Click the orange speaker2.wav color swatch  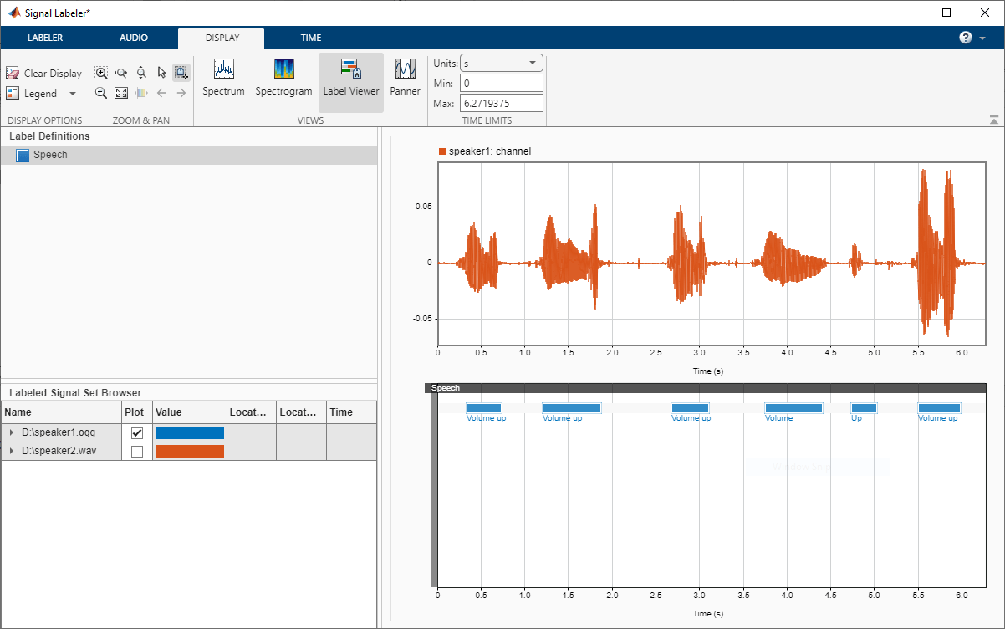[x=190, y=452]
